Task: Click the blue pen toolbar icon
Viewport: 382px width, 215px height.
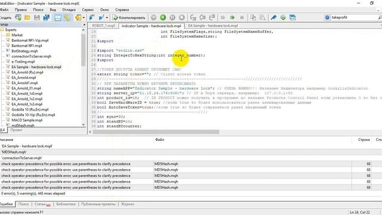Action: point(273,17)
